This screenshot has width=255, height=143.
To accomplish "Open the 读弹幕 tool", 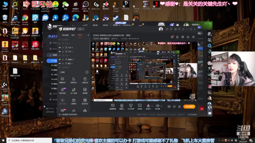I will (x=85, y=91).
